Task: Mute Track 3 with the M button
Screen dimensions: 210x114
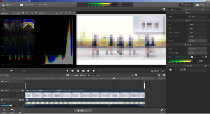Action: point(20,100)
